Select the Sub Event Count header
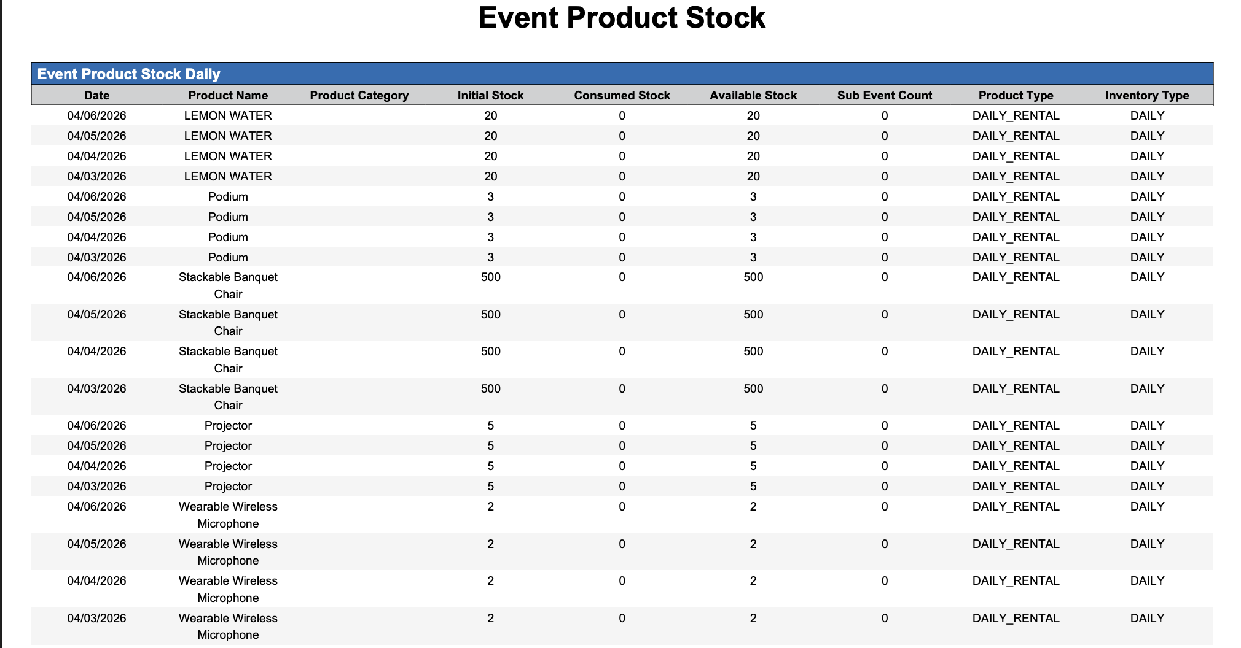This screenshot has height=648, width=1241. pyautogui.click(x=884, y=95)
